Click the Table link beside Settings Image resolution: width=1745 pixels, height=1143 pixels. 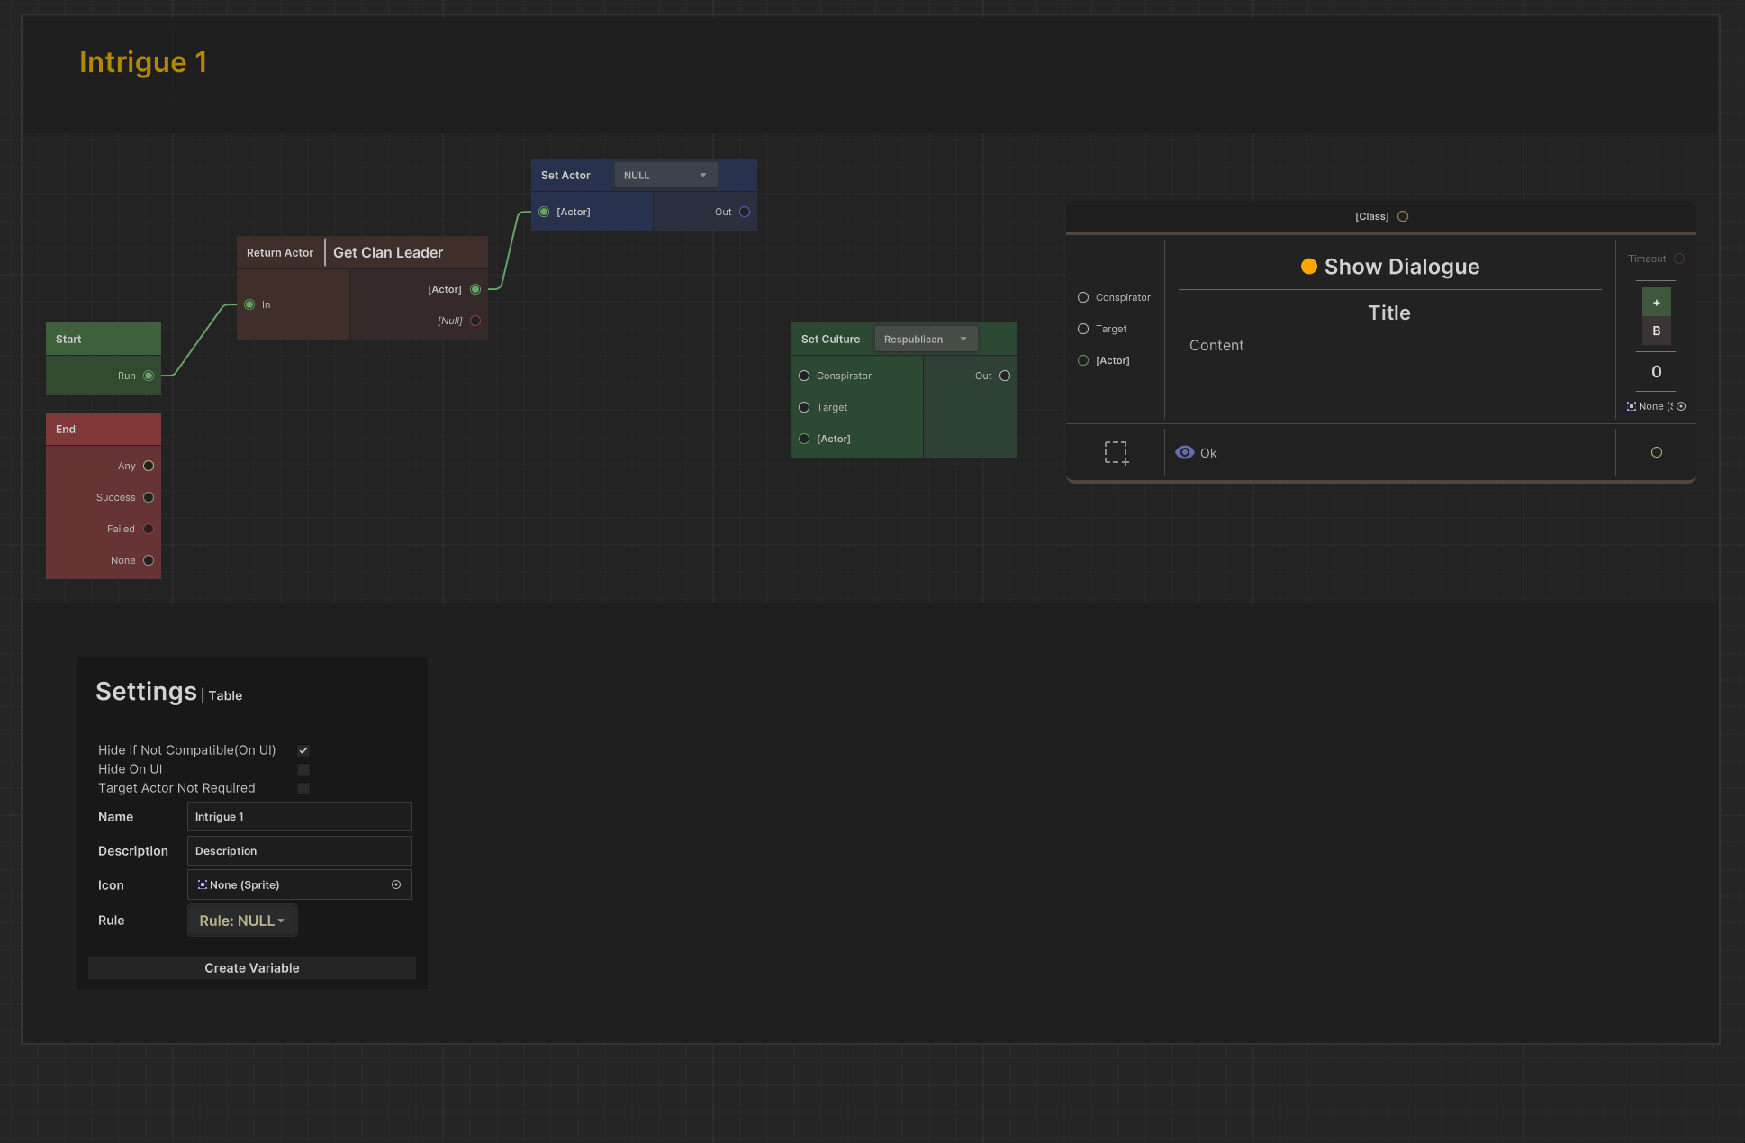point(225,695)
